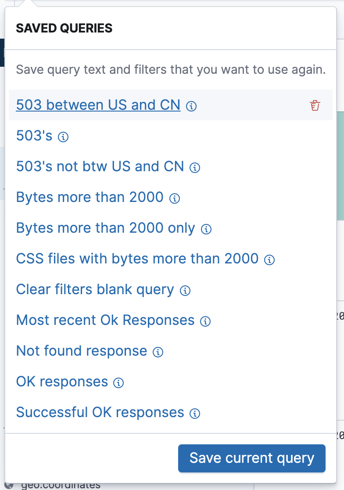Viewport: 344px width, 490px height.
Task: View info for "Most recent Ok Responses"
Action: click(x=205, y=321)
